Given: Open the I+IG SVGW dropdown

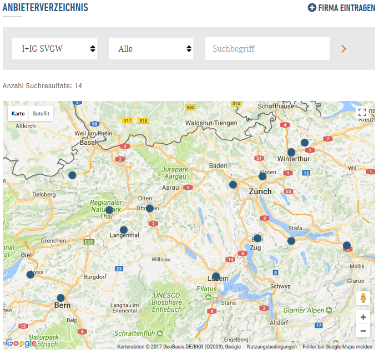Looking at the screenshot, I should (54, 49).
